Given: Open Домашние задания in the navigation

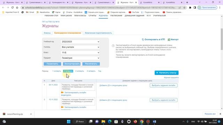Looking at the screenshot, I should click(x=134, y=16).
